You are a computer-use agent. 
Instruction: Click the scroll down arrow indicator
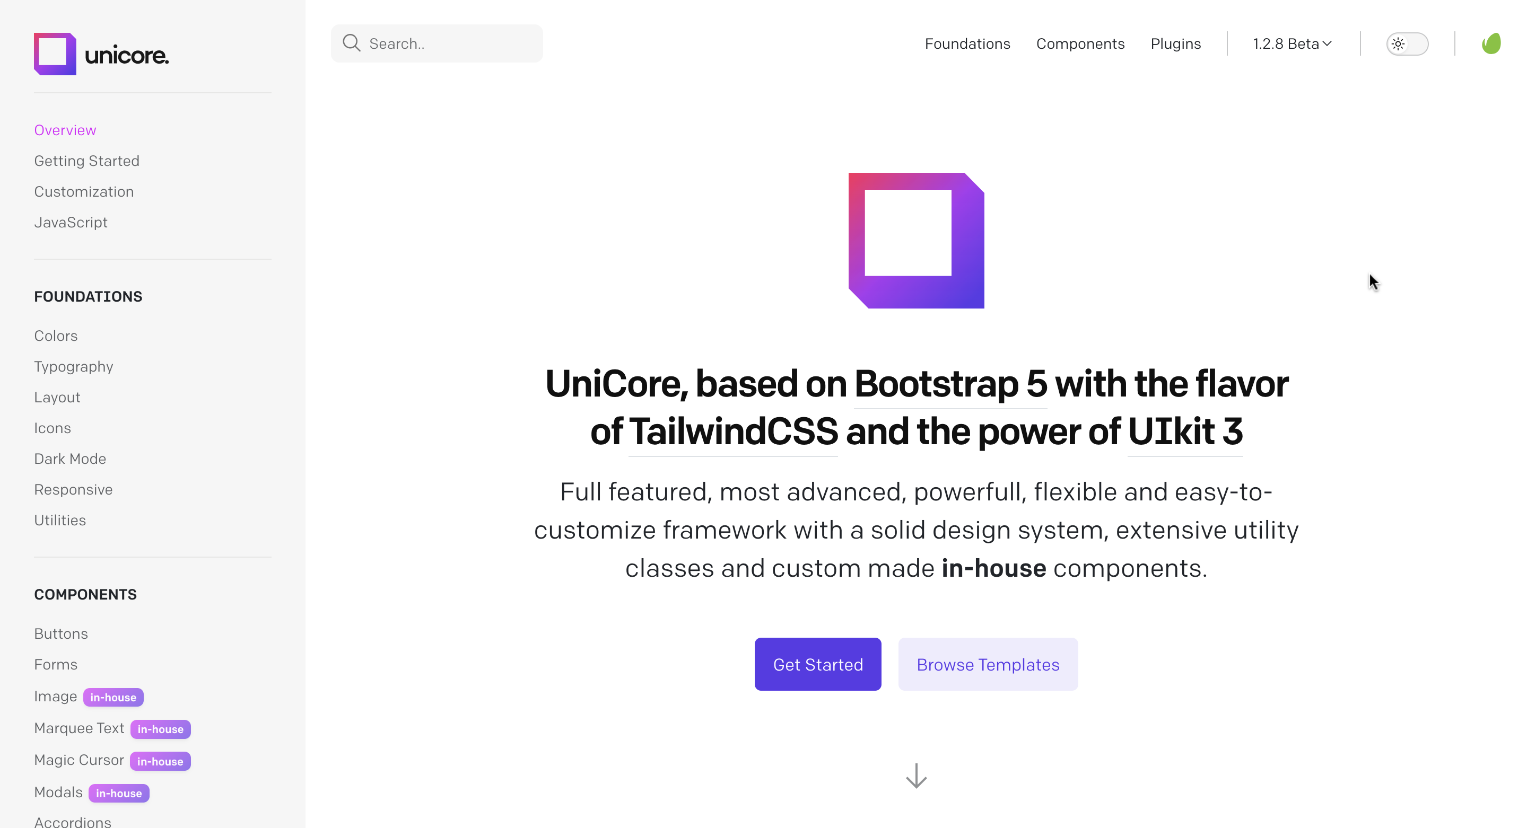[916, 776]
